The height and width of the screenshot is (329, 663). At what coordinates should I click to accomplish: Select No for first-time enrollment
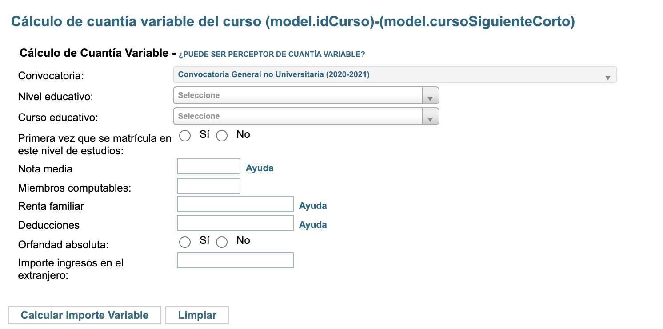point(222,136)
